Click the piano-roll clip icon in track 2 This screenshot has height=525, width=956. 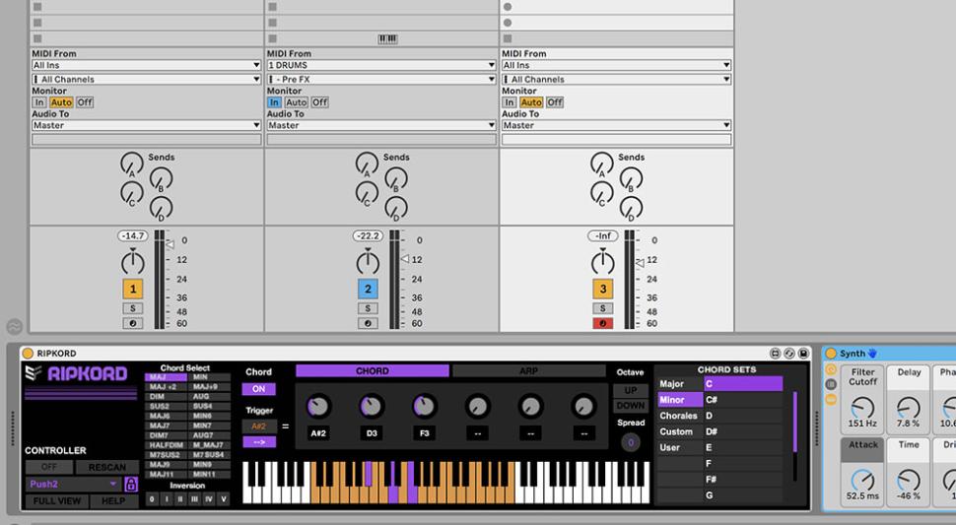(387, 39)
